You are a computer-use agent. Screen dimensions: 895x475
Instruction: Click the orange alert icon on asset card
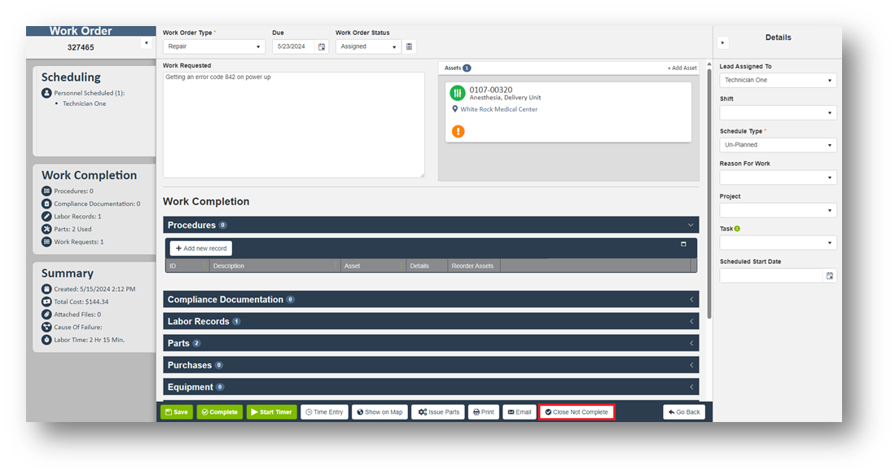(x=458, y=131)
